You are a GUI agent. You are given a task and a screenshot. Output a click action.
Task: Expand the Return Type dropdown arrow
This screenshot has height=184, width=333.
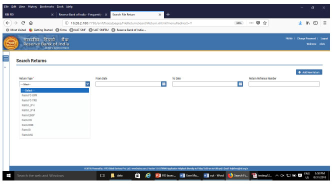coord(87,84)
